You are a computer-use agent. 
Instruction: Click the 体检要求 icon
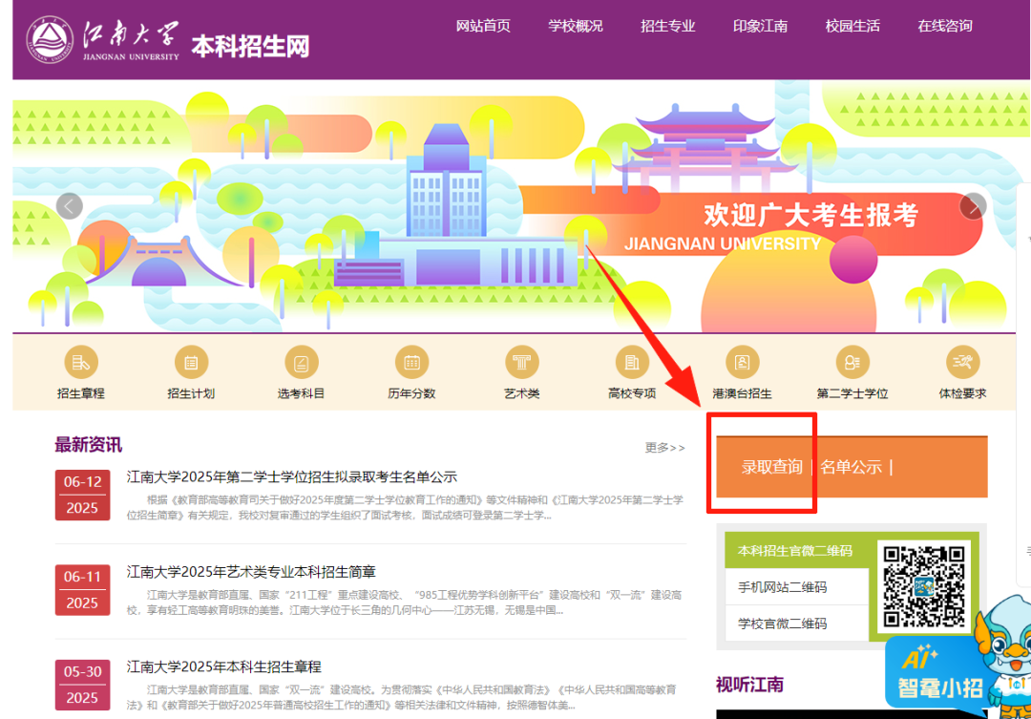[962, 365]
